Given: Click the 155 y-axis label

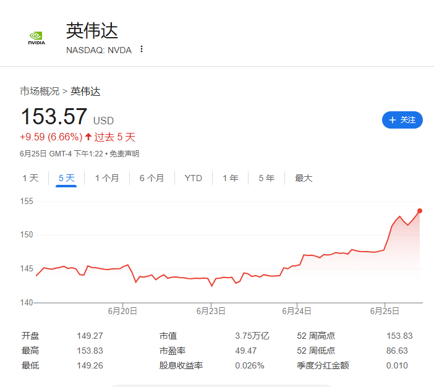Looking at the screenshot, I should [27, 202].
